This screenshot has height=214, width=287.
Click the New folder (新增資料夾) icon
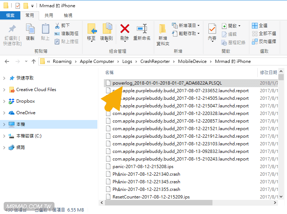[x=163, y=29]
